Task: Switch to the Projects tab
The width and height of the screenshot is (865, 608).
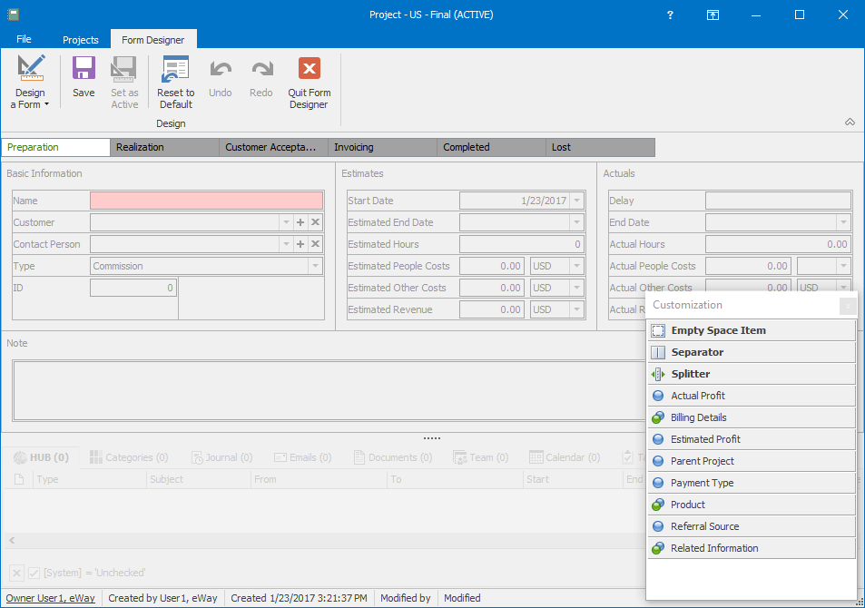Action: (x=80, y=40)
